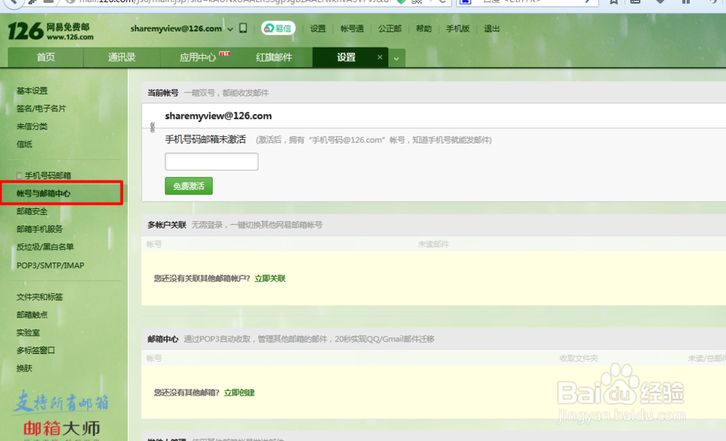Open 手机号码邮箱 sidebar entry
This screenshot has width=726, height=441.
48,176
